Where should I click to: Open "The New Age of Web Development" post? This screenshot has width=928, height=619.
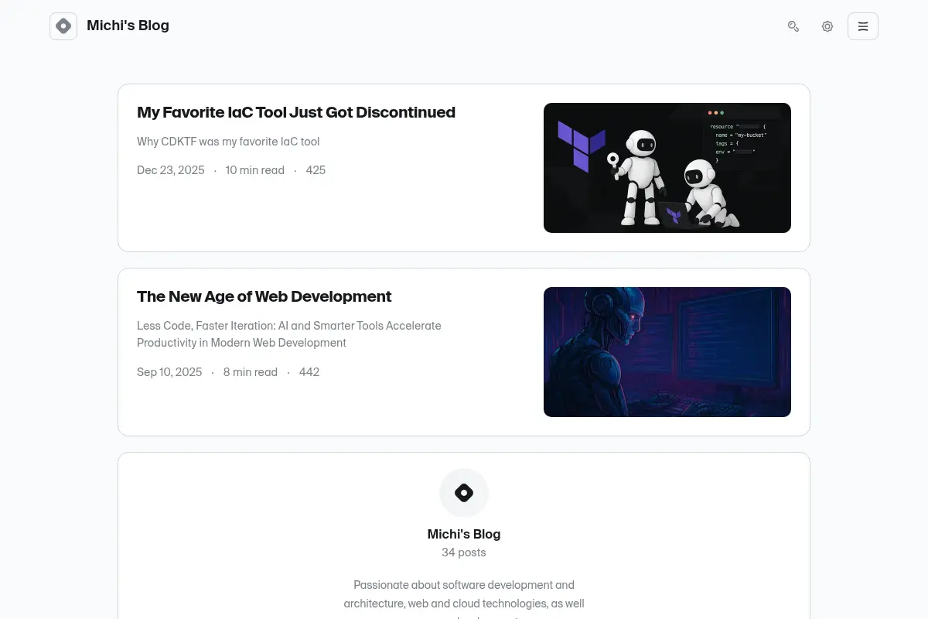point(264,296)
